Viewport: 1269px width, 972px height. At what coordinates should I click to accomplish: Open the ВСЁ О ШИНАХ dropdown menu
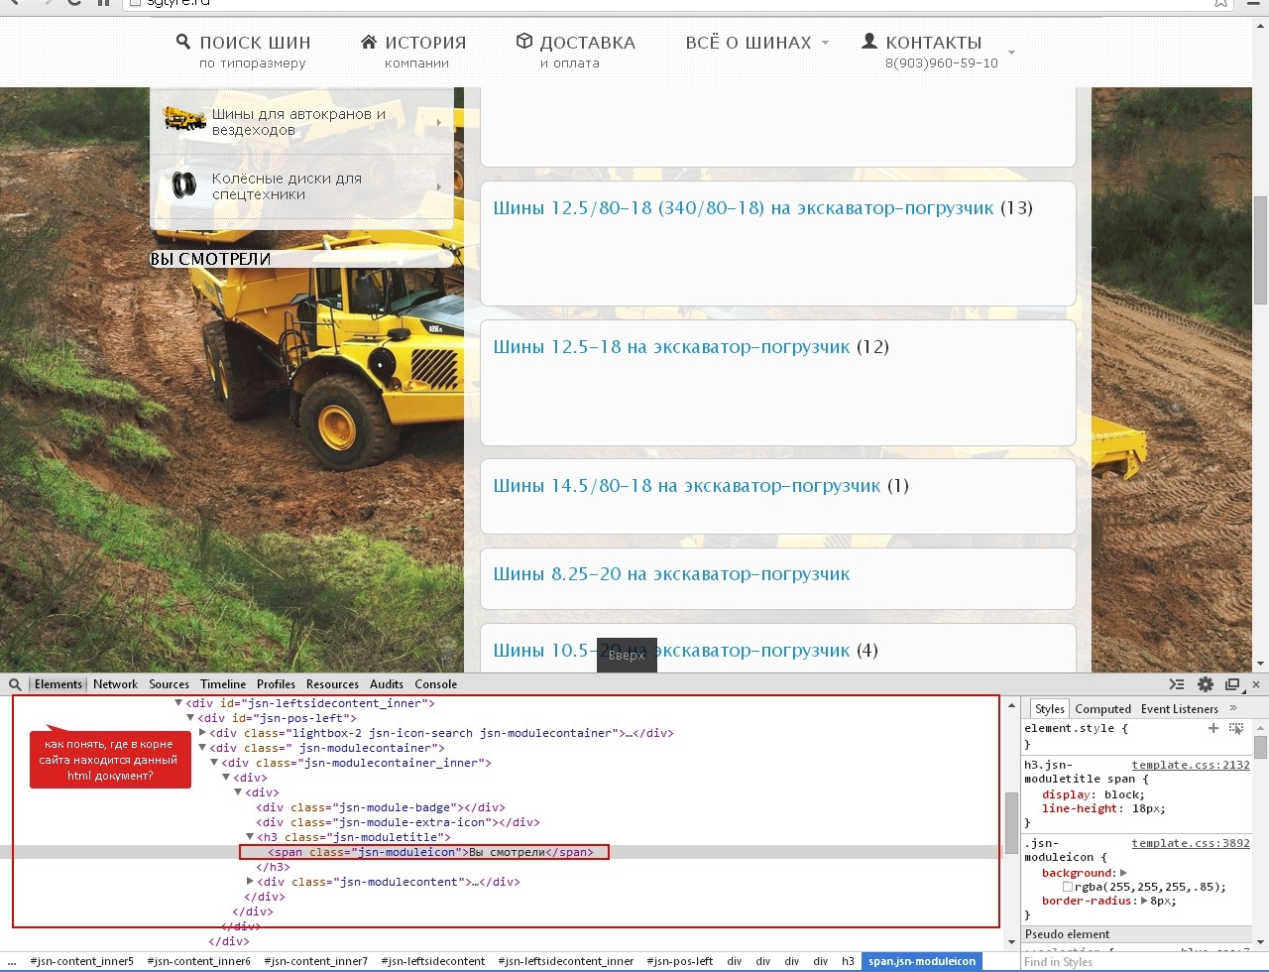pyautogui.click(x=756, y=43)
